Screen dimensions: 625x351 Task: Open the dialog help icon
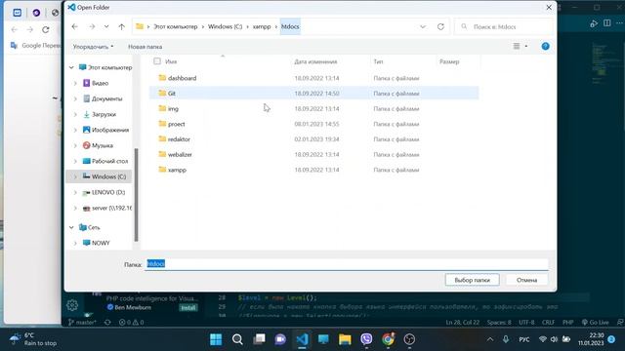(x=545, y=46)
